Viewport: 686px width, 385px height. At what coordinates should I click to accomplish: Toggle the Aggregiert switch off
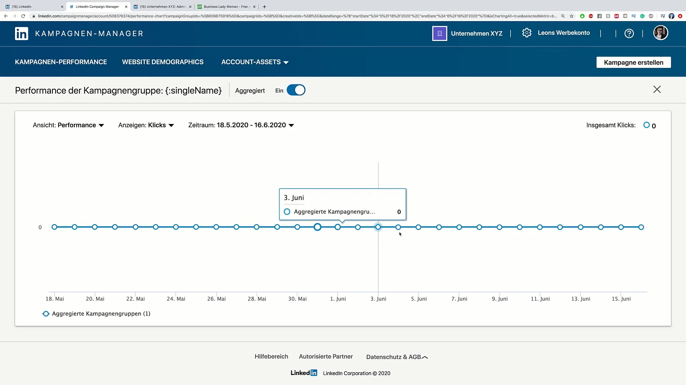(296, 90)
